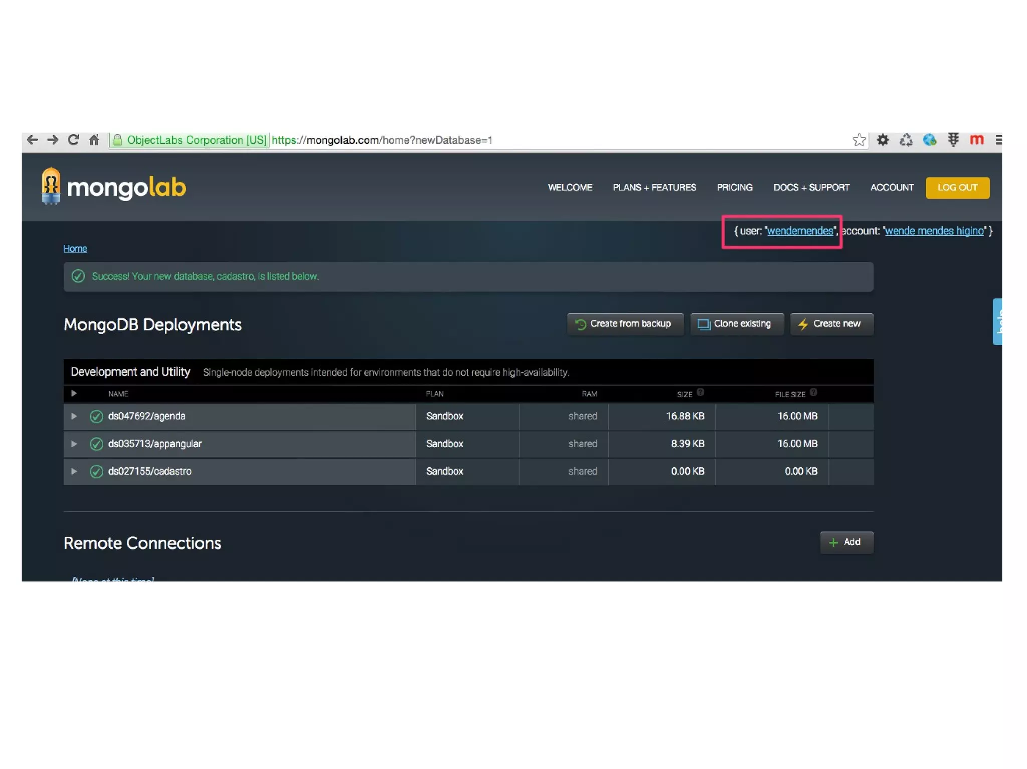This screenshot has width=1027, height=769.
Task: Click the SIZE column help icon
Action: [700, 392]
